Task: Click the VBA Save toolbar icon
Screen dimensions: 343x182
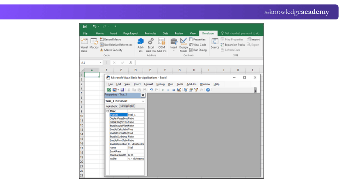Action: (x=122, y=89)
